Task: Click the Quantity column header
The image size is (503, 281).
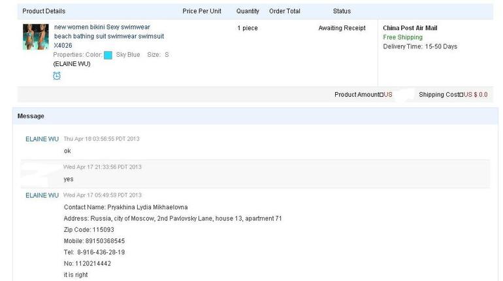Action: [248, 11]
